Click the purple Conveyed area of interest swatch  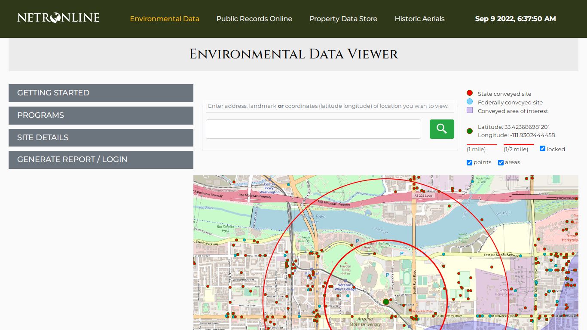click(x=470, y=110)
